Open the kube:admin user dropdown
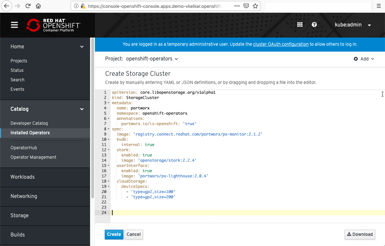This screenshot has width=385, height=246. (353, 25)
